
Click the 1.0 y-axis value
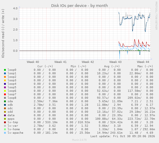(15, 40)
